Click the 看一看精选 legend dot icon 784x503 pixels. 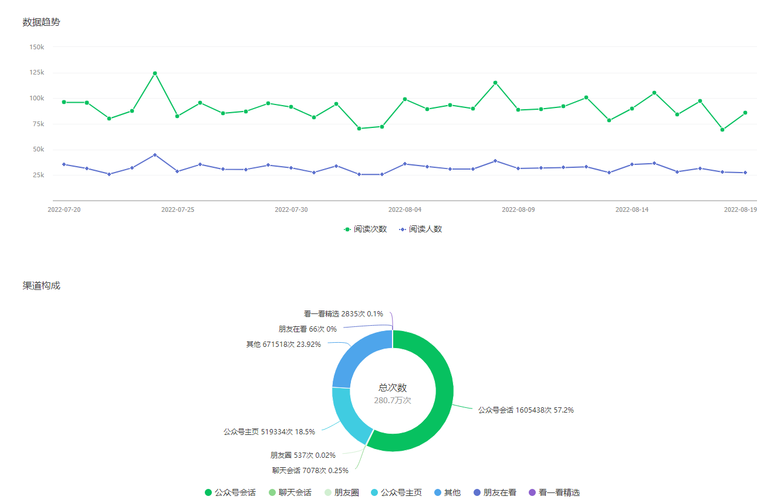point(532,492)
